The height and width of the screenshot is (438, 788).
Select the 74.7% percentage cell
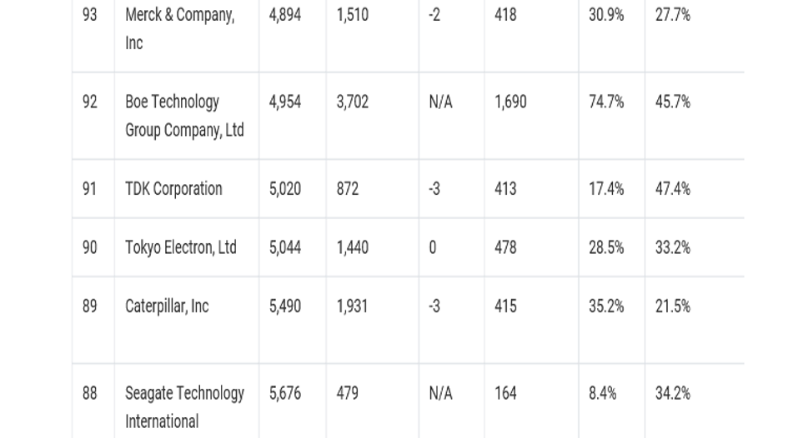click(x=606, y=102)
